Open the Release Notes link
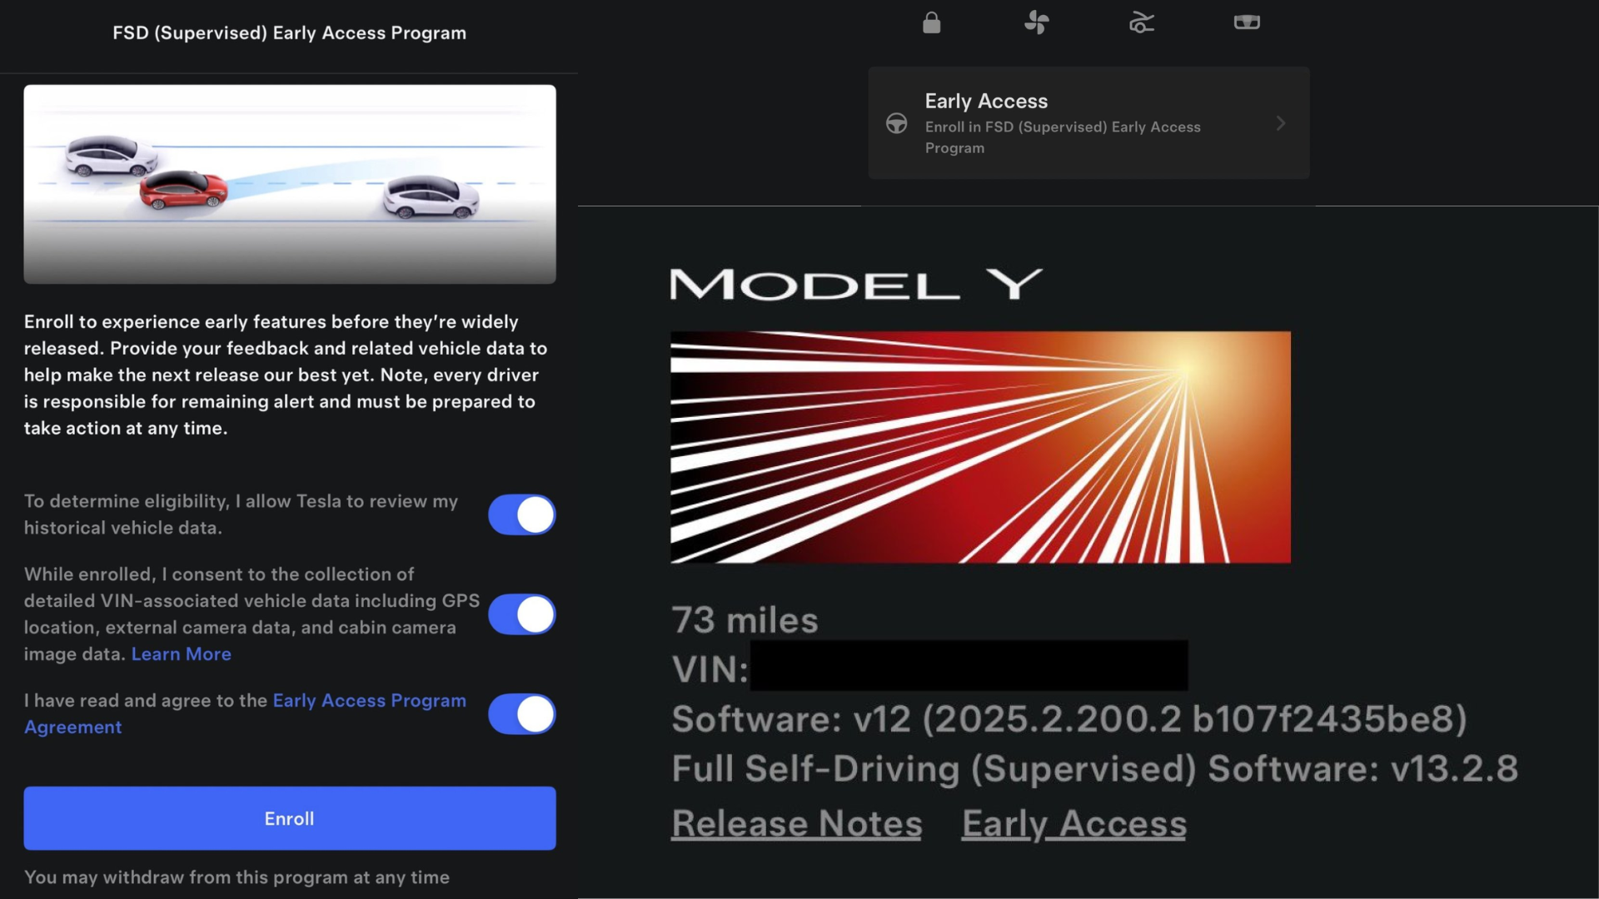Viewport: 1599px width, 899px height. 796,824
